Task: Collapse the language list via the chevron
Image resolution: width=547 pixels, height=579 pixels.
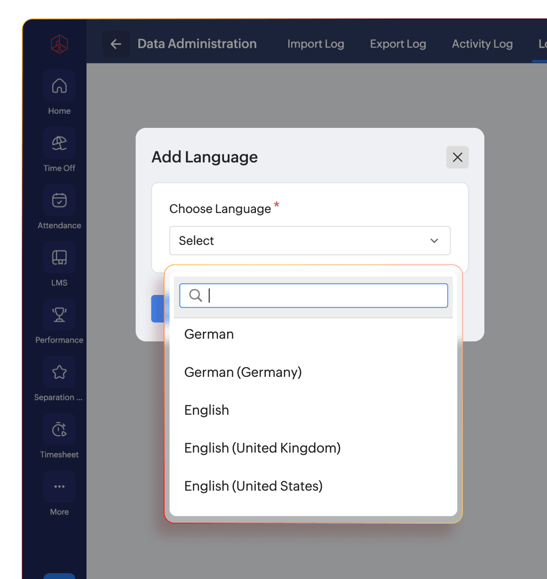Action: pyautogui.click(x=434, y=240)
